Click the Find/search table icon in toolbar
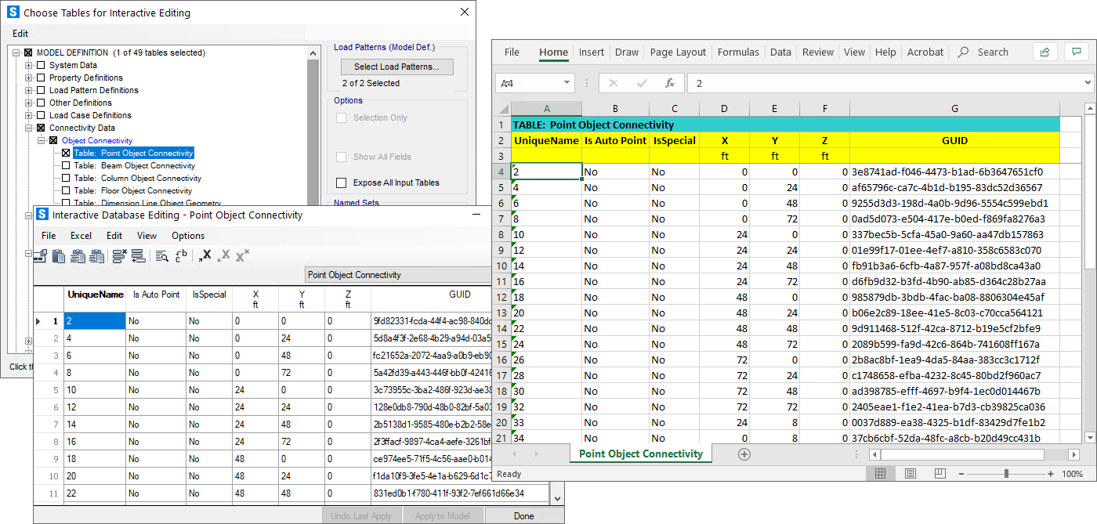Screen dimensions: 1097x524 tap(162, 255)
